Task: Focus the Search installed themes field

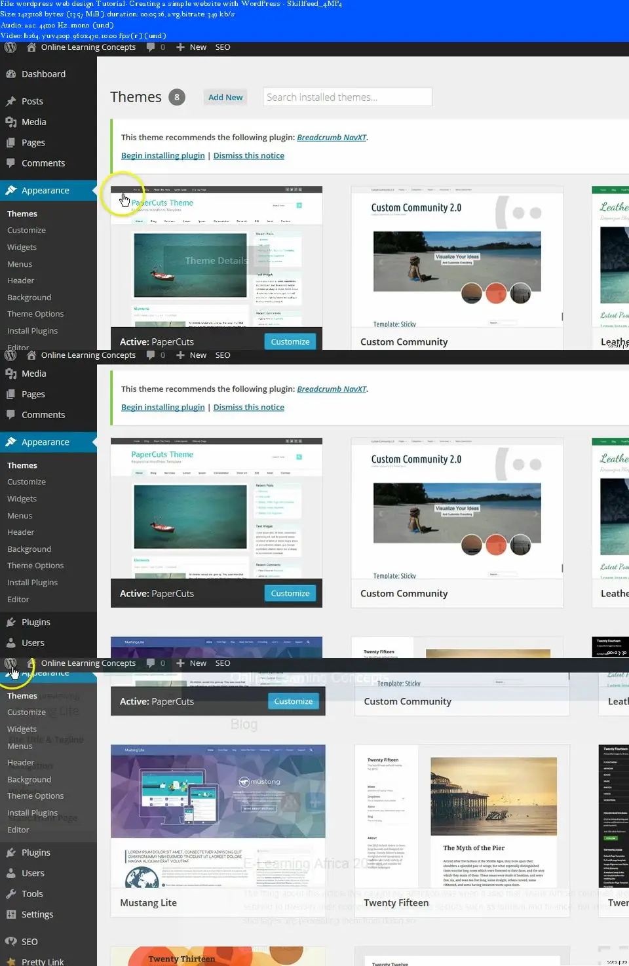Action: click(347, 97)
